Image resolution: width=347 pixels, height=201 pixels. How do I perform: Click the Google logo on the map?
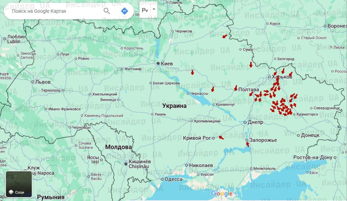tap(222, 194)
